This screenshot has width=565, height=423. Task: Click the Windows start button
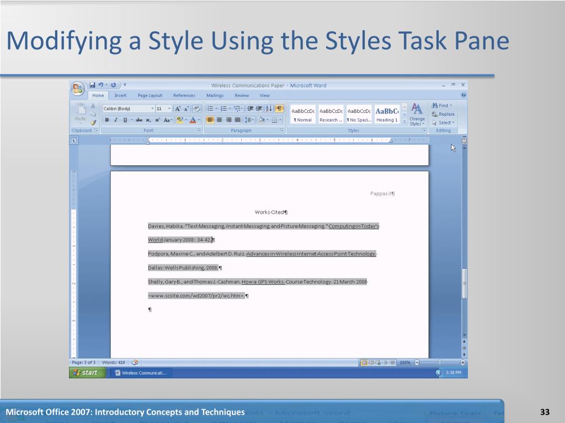pos(87,373)
